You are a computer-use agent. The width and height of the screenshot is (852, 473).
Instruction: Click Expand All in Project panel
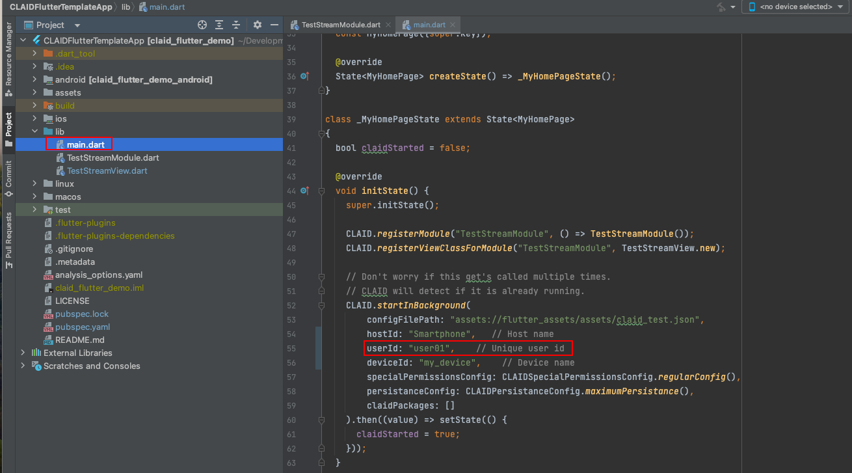point(219,25)
